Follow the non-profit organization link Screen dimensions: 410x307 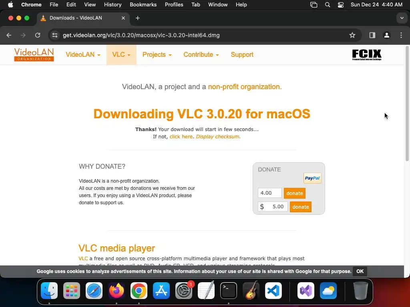click(245, 87)
